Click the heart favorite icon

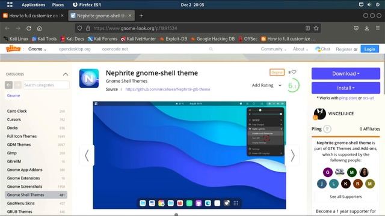(x=294, y=72)
